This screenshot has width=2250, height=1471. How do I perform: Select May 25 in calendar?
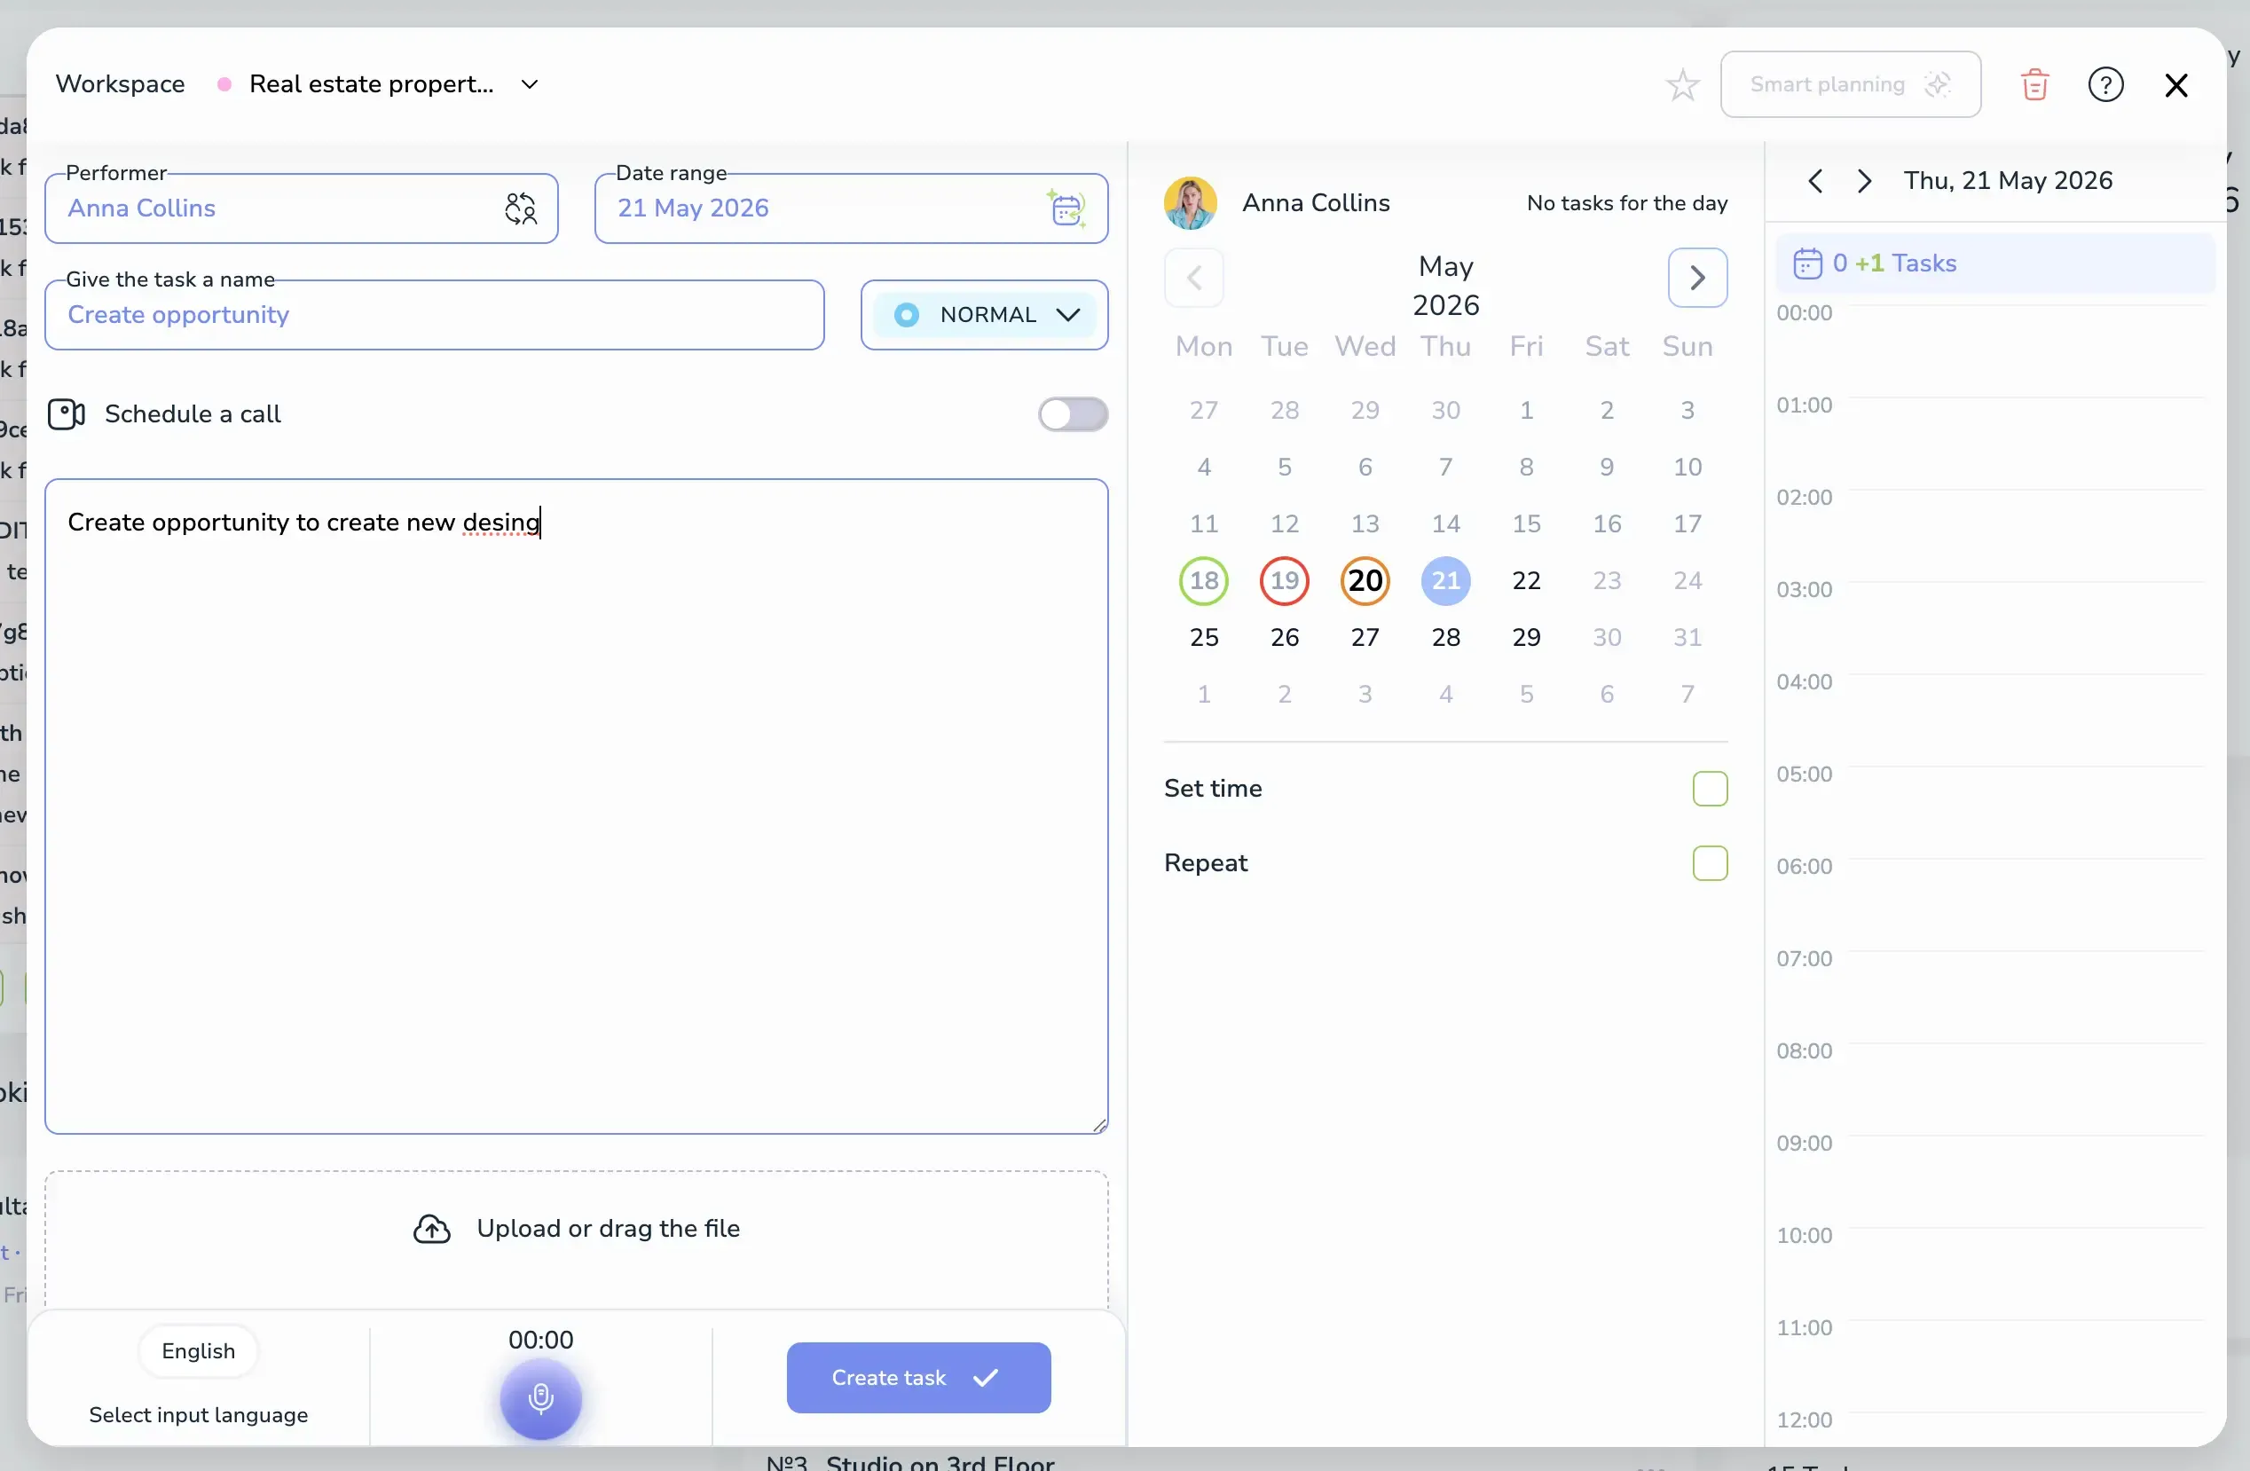pos(1203,637)
